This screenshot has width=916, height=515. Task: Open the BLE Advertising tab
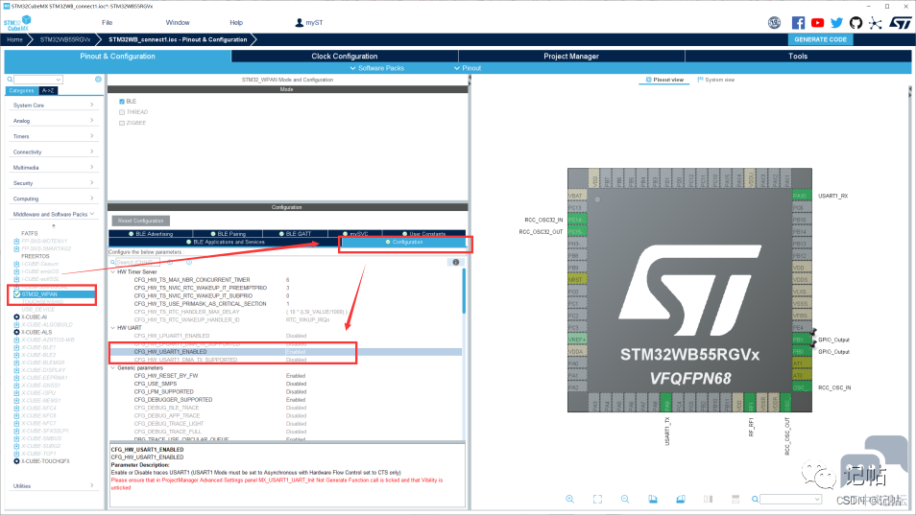point(151,234)
